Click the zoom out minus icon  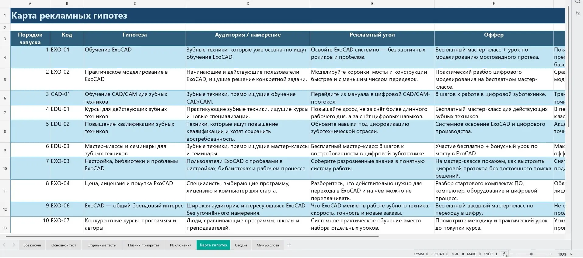(x=511, y=254)
